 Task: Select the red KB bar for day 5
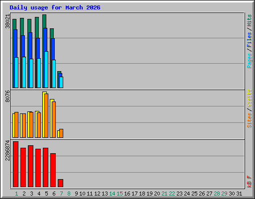(x=45, y=167)
